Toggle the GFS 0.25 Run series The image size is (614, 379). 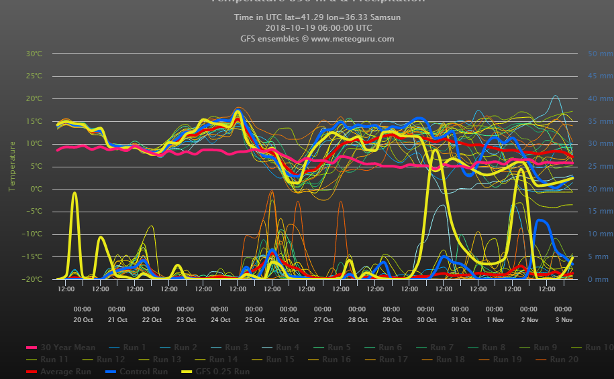click(x=216, y=372)
